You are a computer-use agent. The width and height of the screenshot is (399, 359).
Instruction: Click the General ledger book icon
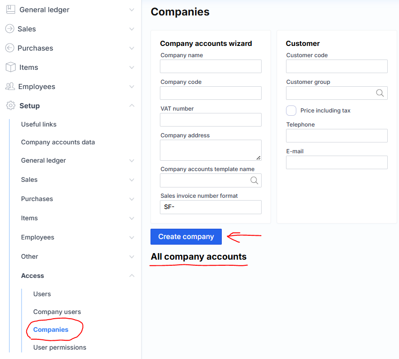coord(10,9)
